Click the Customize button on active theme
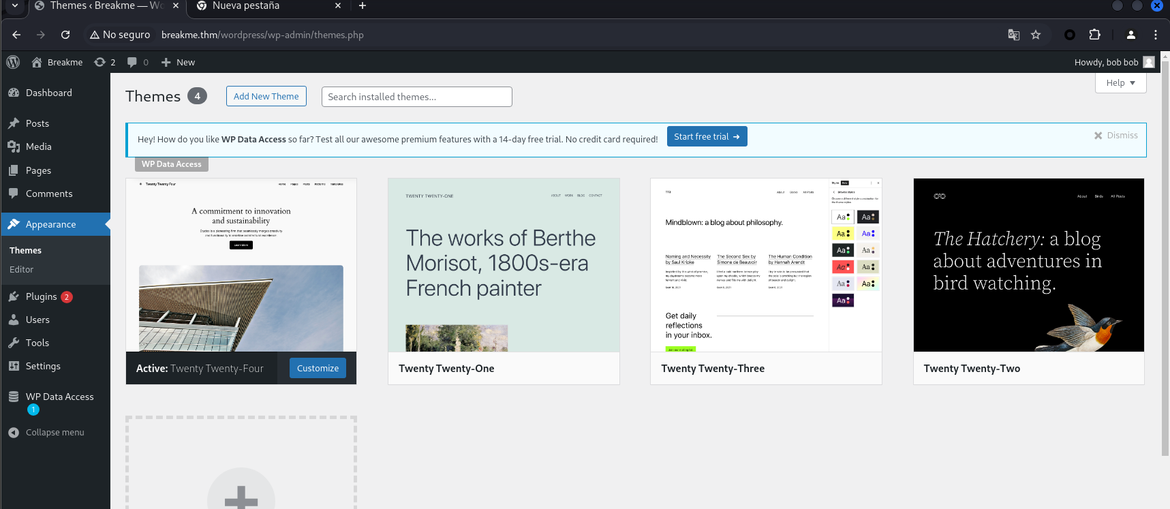 pyautogui.click(x=318, y=369)
